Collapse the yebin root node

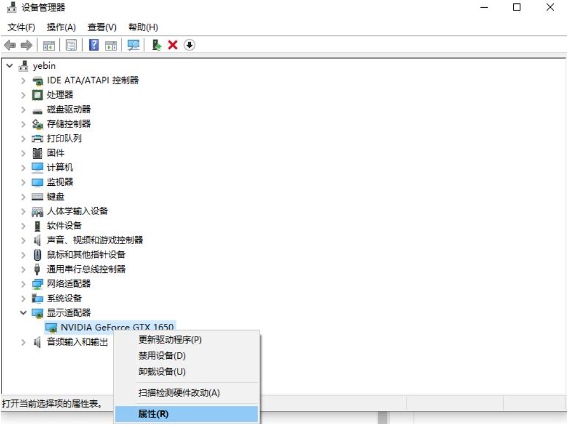pos(10,66)
